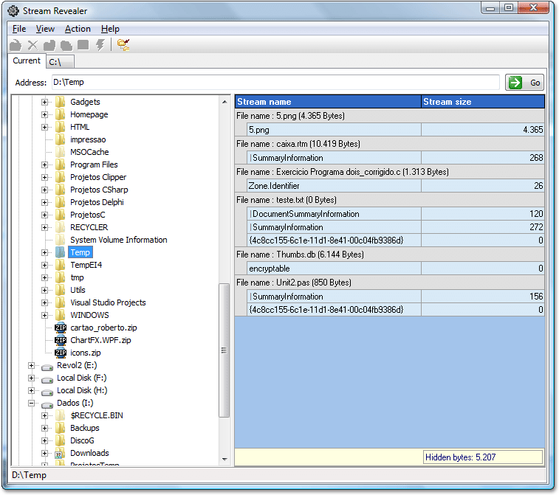
Task: Sort by the Stream size column header
Action: (481, 102)
